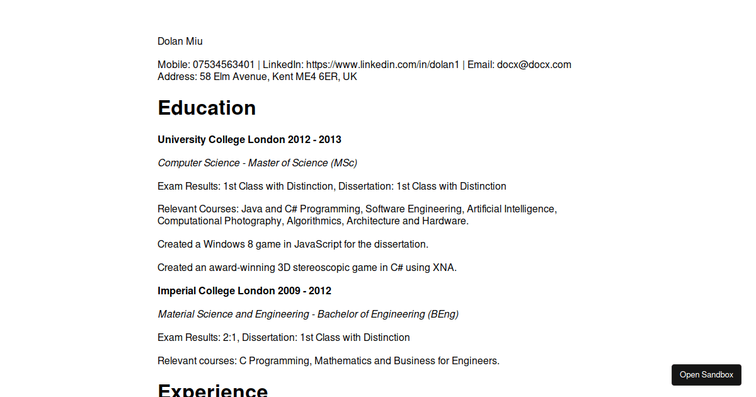Image resolution: width=756 pixels, height=397 pixels.
Task: Click the blue separator before Email
Action: (464, 64)
